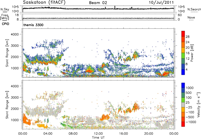Select the 'Freq. [MHz]' axis label
The width and height of the screenshot is (201, 139).
pos(5,17)
